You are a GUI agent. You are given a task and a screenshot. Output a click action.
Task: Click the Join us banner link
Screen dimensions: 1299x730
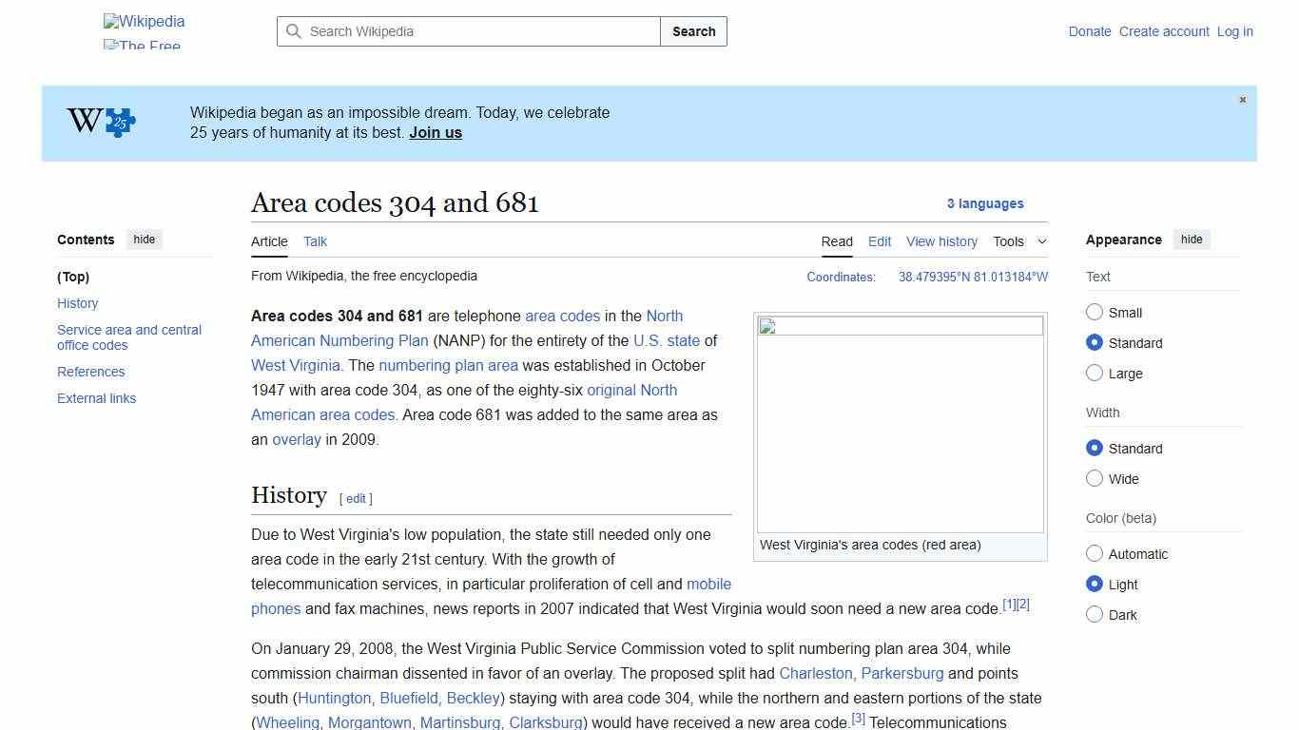click(x=435, y=132)
